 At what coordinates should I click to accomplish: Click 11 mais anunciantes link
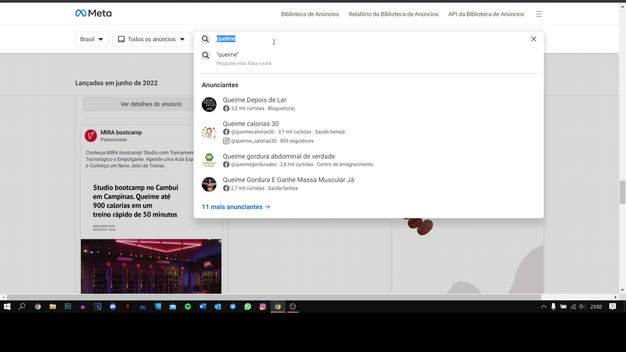pyautogui.click(x=236, y=207)
